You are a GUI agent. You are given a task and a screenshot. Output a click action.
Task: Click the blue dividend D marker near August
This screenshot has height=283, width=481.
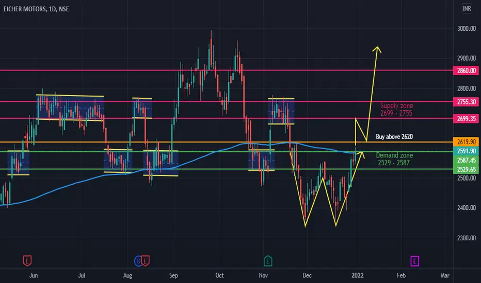[138, 261]
